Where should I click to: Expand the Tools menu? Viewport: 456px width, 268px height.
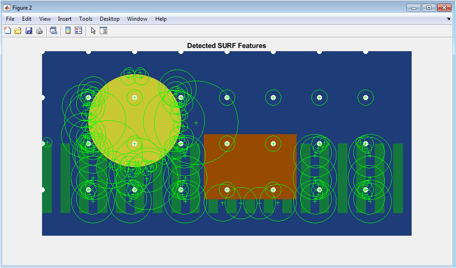pos(85,19)
